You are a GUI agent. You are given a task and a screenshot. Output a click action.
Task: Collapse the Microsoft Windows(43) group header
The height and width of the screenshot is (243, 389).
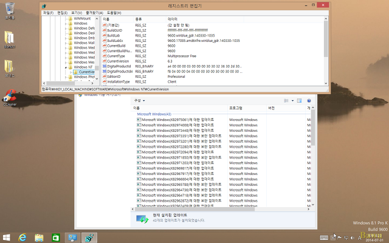pos(154,114)
